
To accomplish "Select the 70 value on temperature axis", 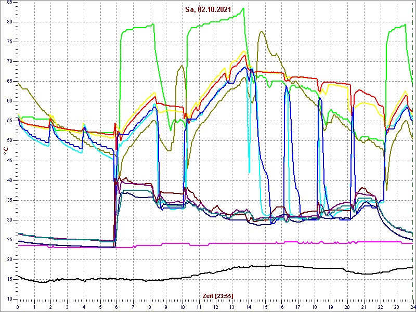I will tap(9, 61).
